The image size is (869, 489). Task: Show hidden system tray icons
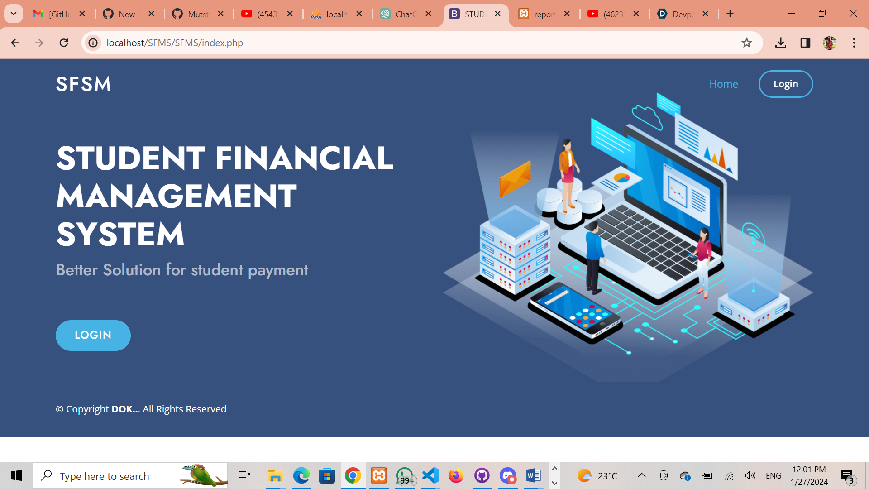(x=641, y=475)
